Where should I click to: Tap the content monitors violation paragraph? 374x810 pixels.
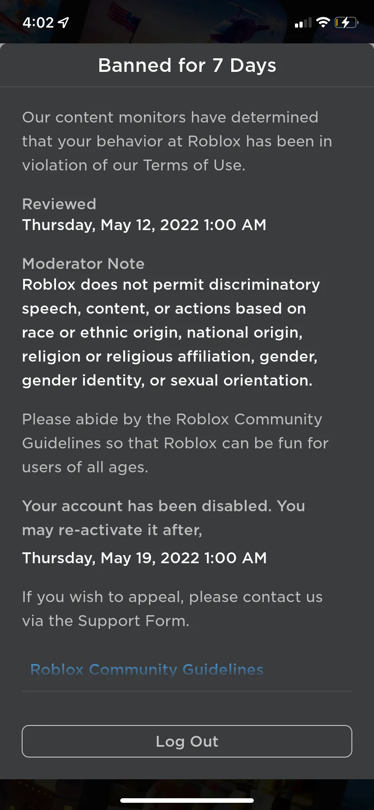click(x=177, y=141)
